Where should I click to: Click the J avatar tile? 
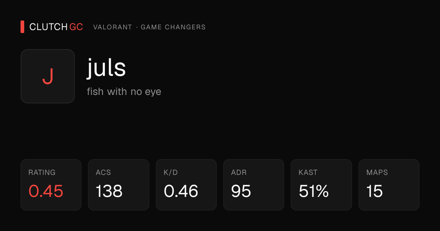(x=48, y=76)
